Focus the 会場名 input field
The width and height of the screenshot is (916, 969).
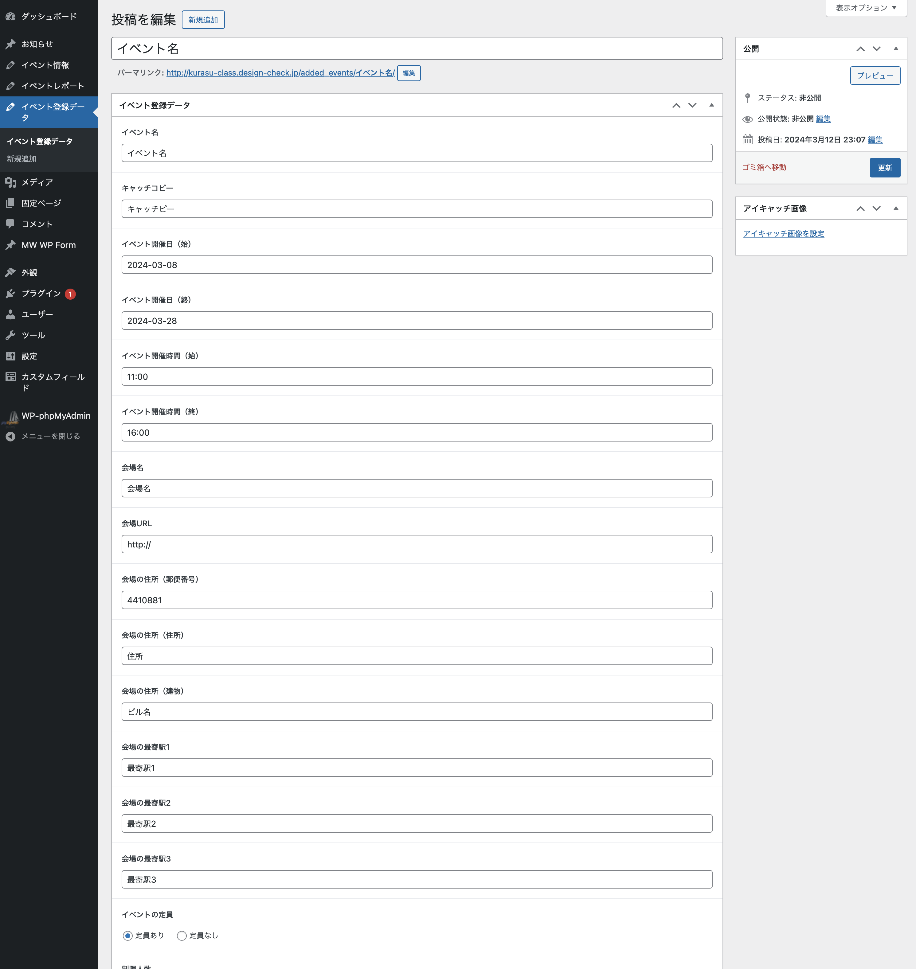coord(417,488)
